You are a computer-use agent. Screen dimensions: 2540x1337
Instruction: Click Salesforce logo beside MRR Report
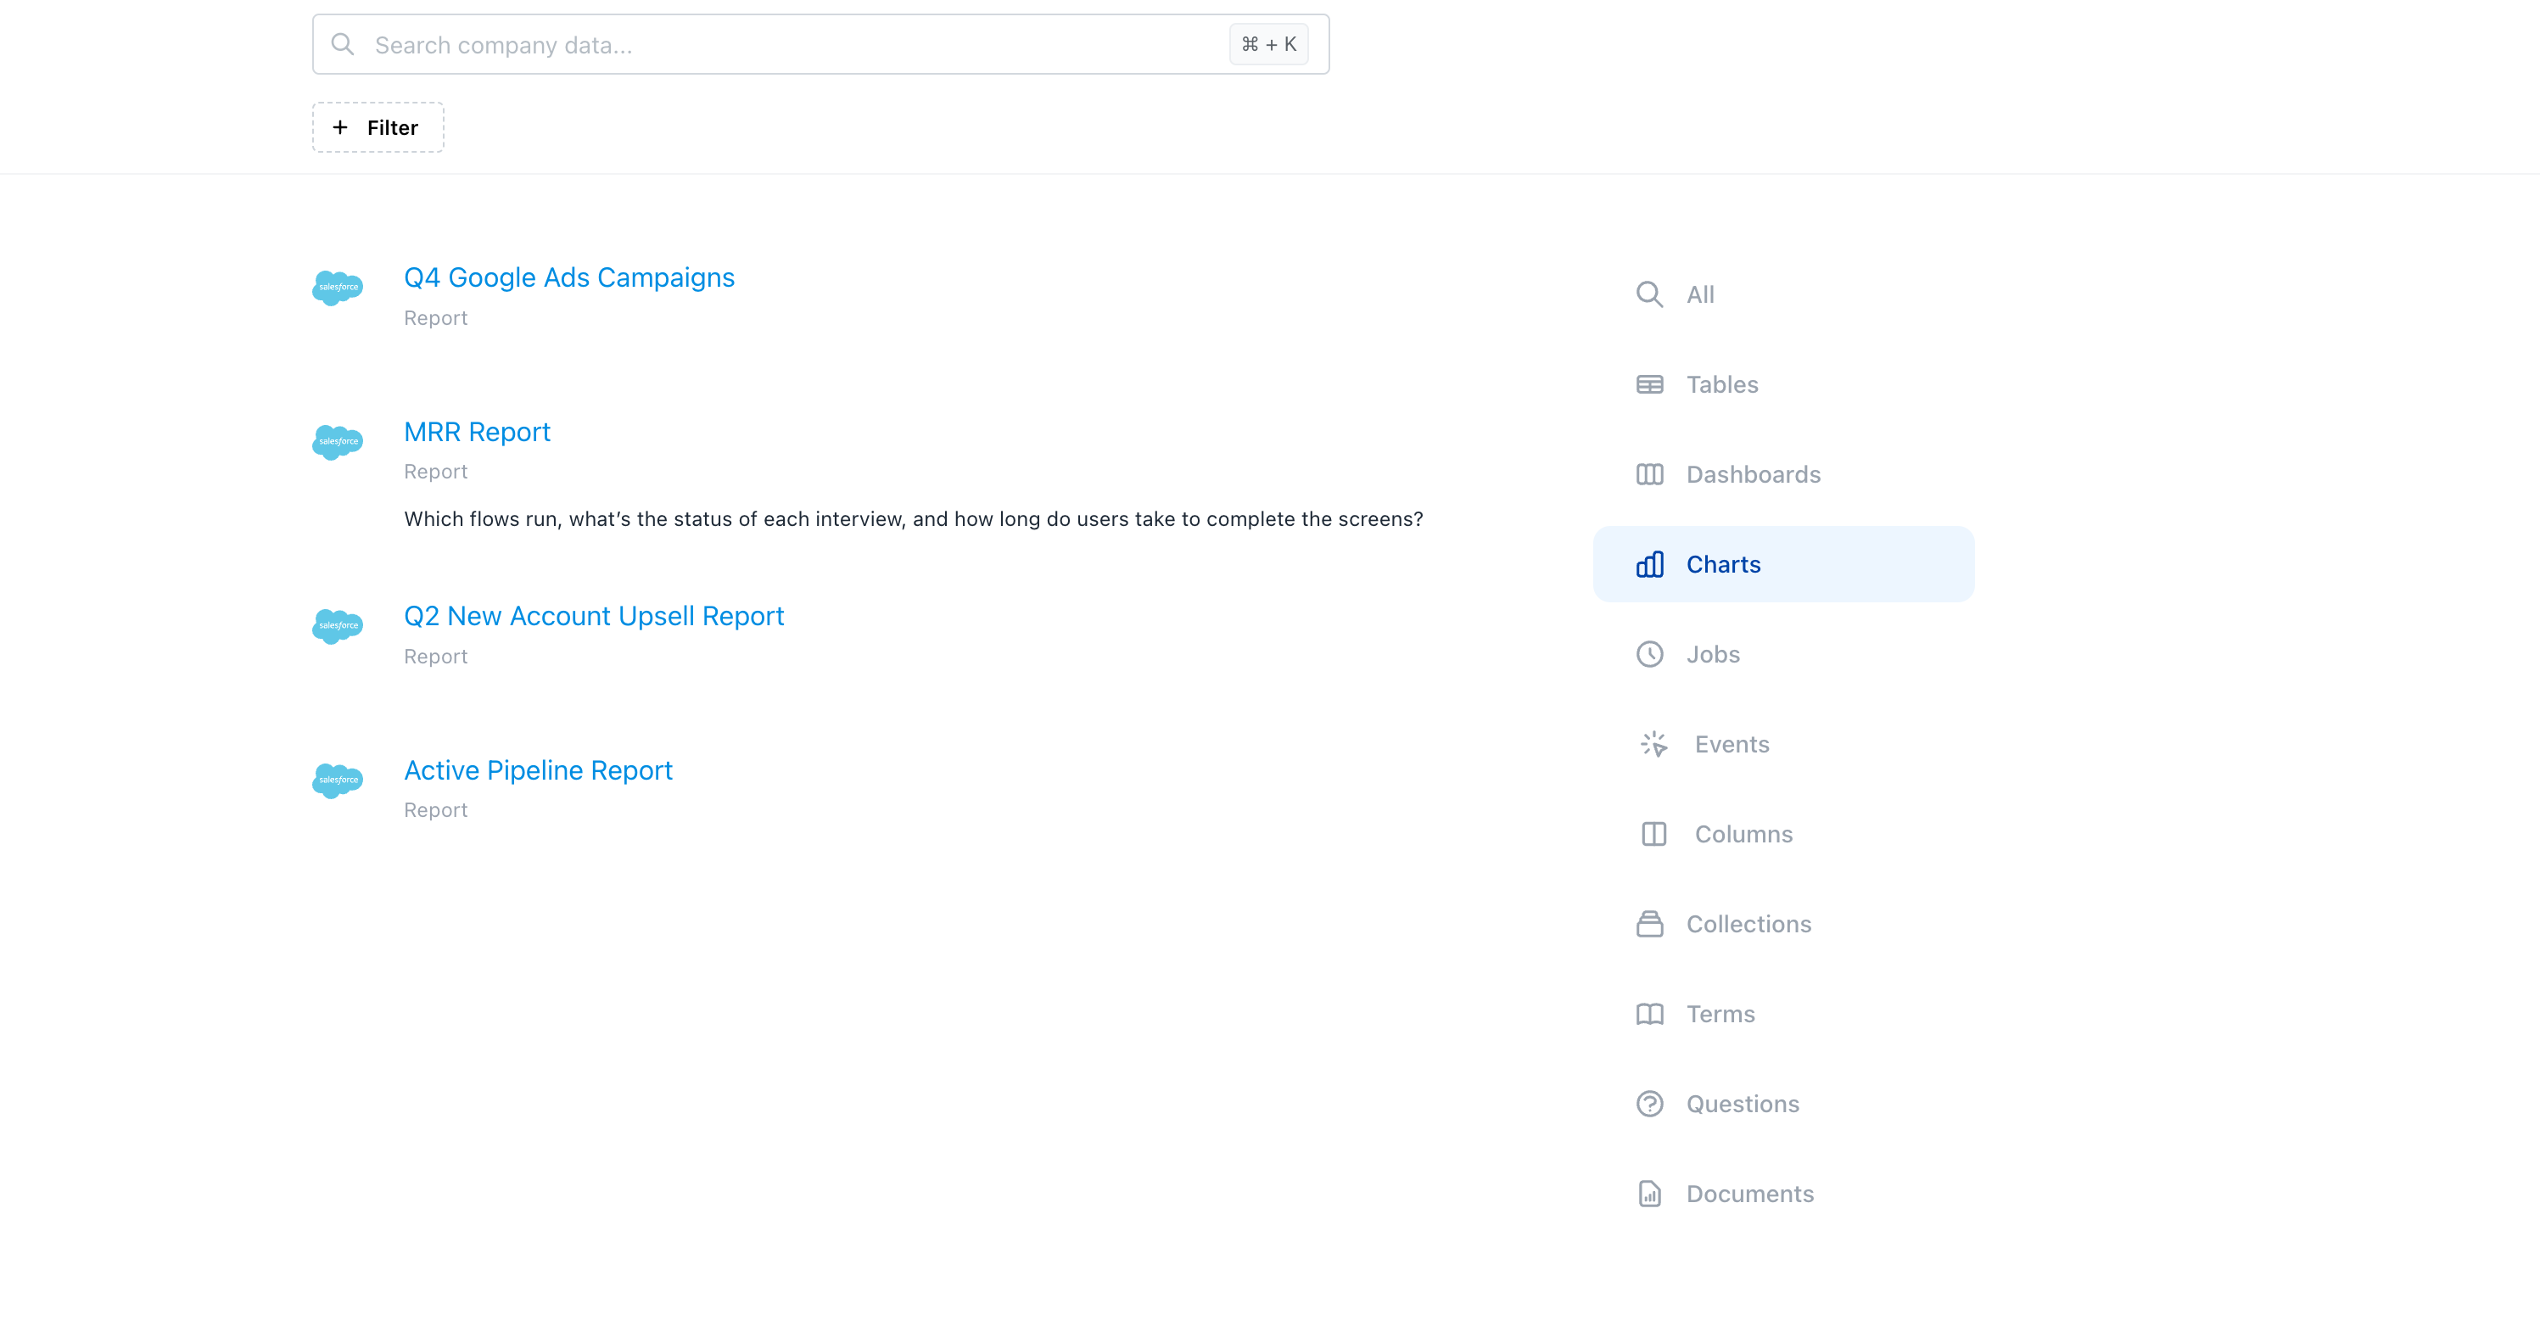[x=337, y=442]
